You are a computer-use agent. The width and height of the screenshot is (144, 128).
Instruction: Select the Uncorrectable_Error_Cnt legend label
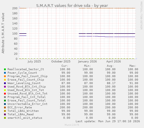point(28,104)
